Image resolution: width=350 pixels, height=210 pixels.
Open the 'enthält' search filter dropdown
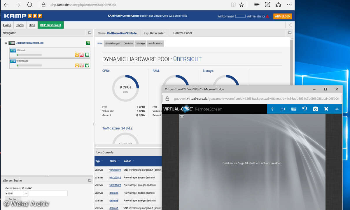point(16,193)
